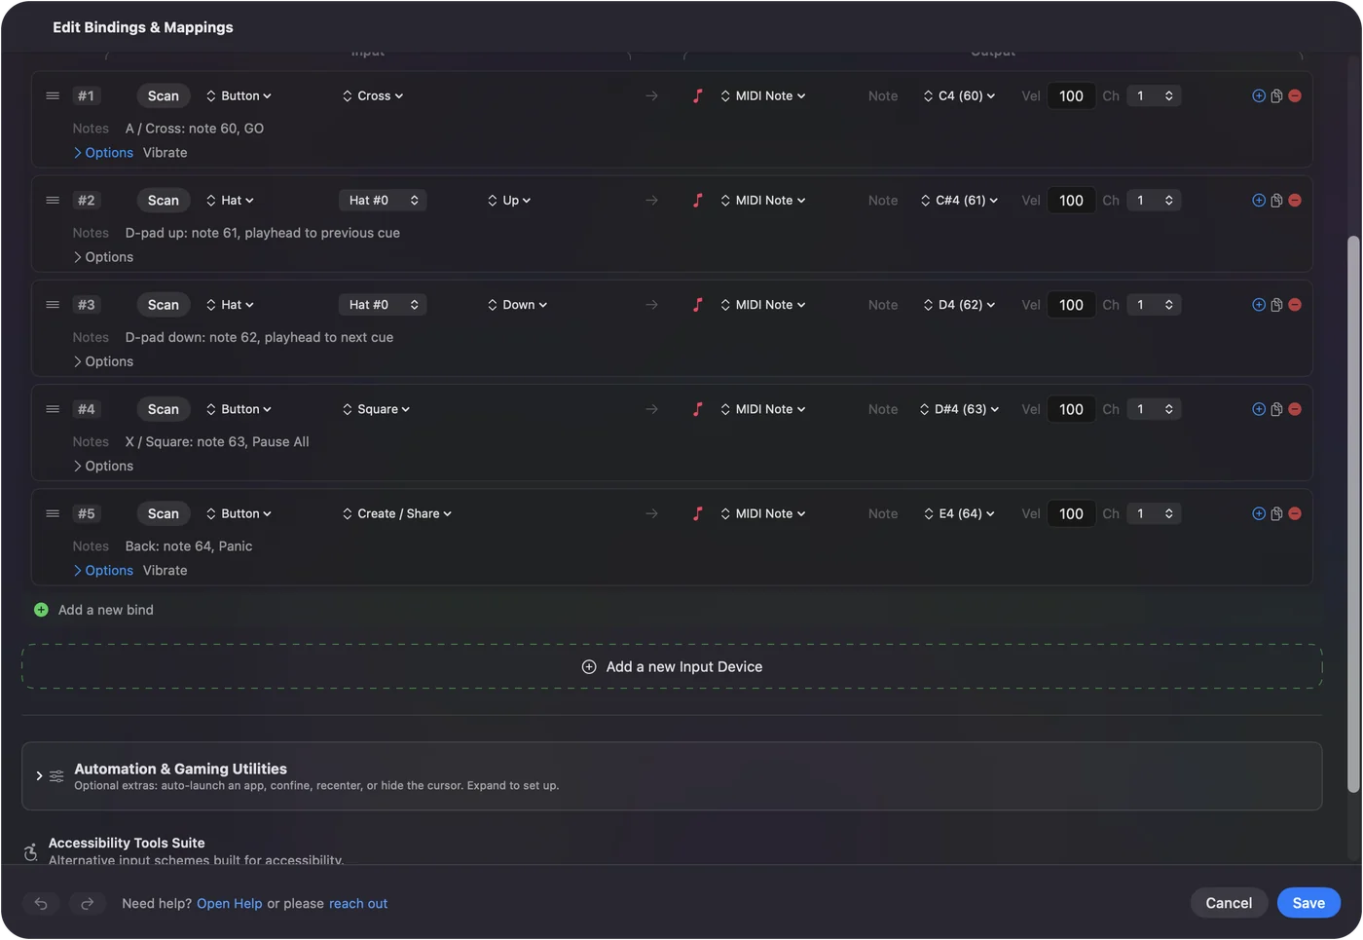Viewport: 1363px width, 940px height.
Task: Duplicate bind #1 with copy icon
Action: click(1276, 95)
